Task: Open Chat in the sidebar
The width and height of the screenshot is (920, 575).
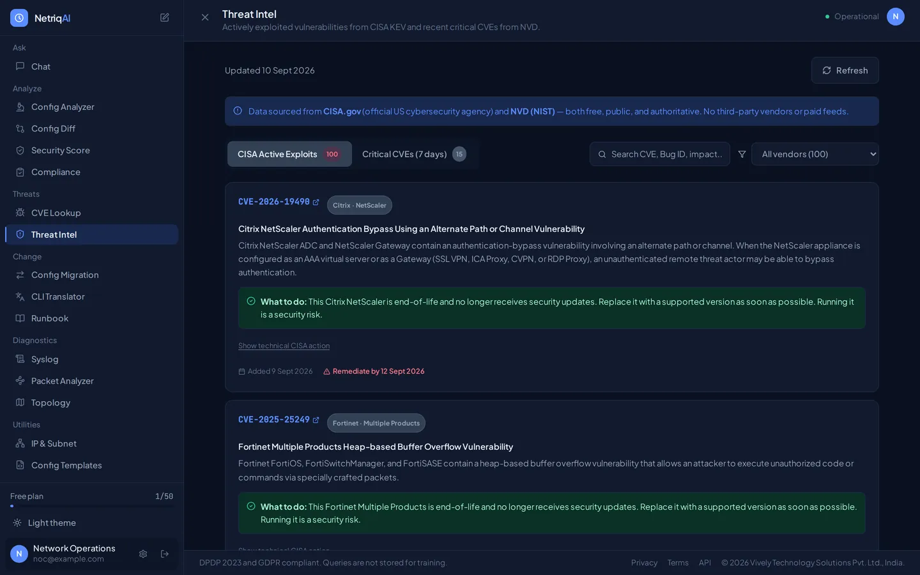Action: (91, 66)
